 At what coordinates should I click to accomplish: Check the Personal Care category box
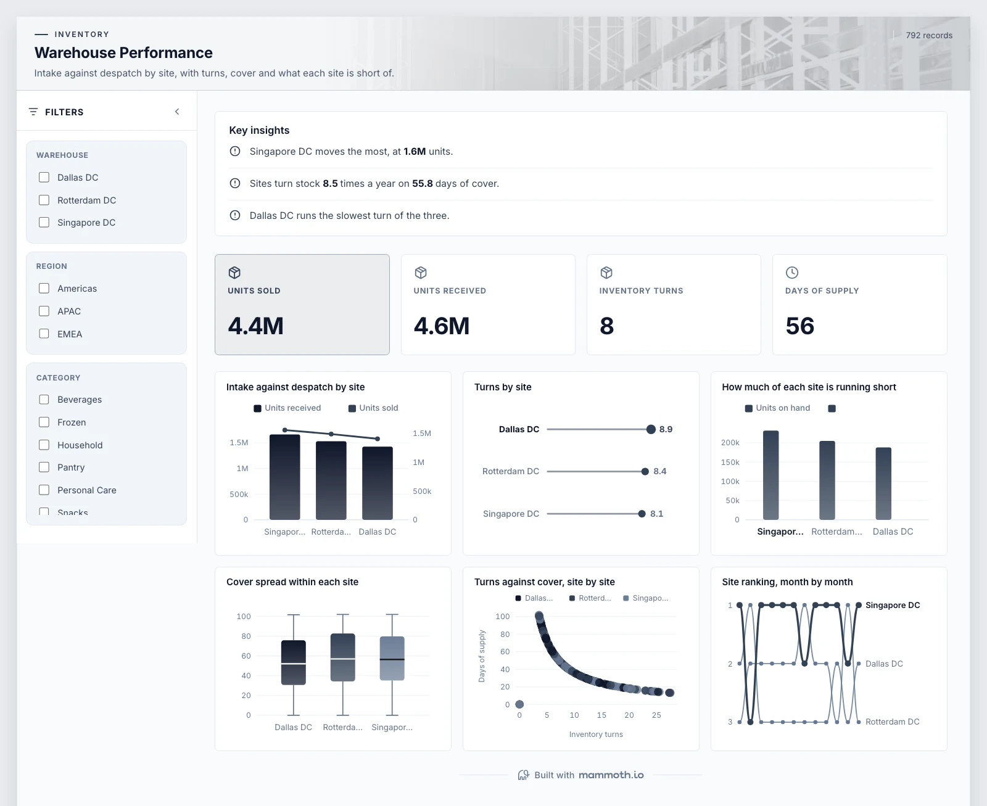pyautogui.click(x=44, y=490)
